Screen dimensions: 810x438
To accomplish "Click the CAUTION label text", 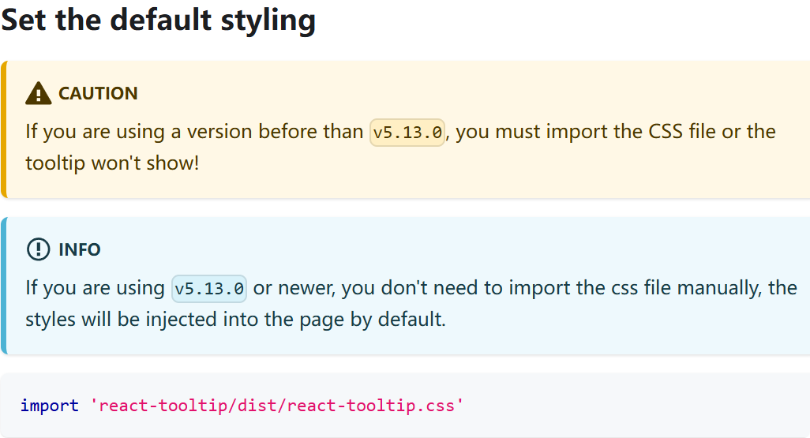I will click(x=98, y=93).
